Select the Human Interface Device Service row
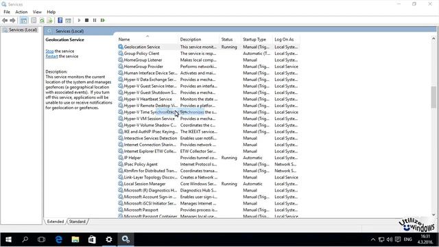Viewport: 439px width, 247px height. coord(209,73)
